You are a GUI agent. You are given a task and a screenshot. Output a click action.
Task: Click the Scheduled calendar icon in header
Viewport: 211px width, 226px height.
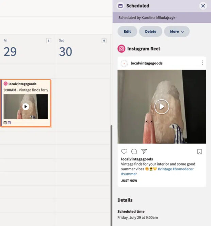(120, 6)
